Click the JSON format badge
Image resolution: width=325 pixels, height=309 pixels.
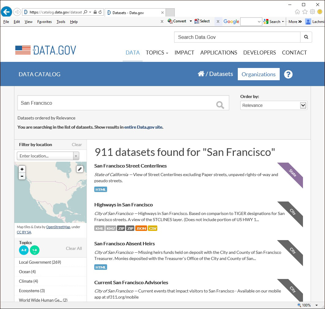tap(141, 228)
